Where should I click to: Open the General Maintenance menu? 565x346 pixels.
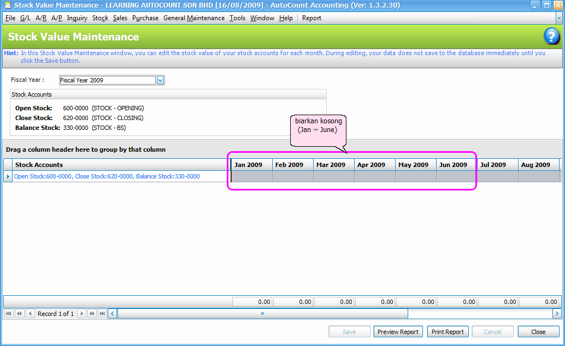pos(194,18)
